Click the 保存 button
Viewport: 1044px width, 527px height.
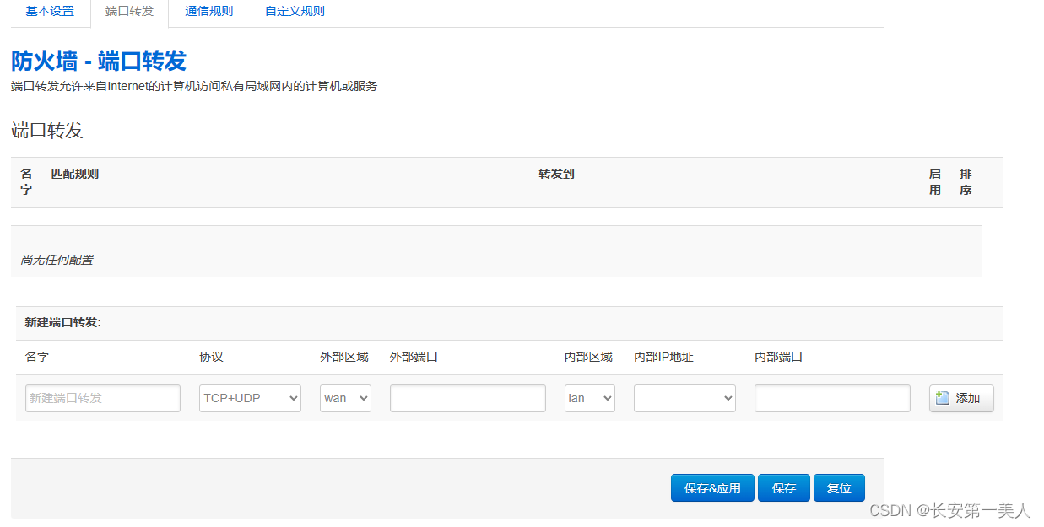pyautogui.click(x=783, y=488)
